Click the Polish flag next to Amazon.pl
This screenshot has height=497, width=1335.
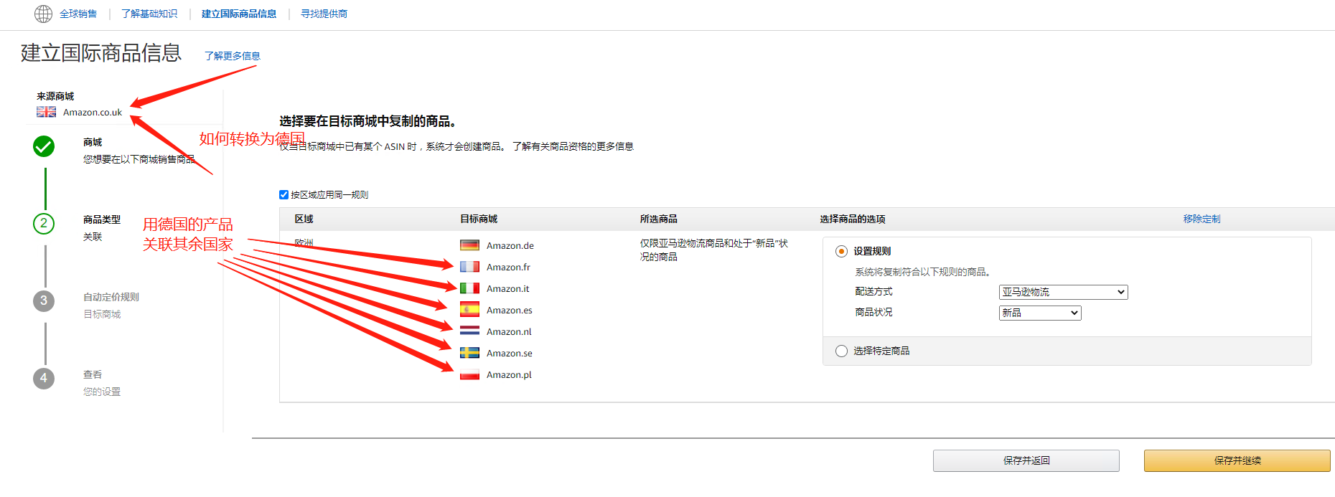469,374
